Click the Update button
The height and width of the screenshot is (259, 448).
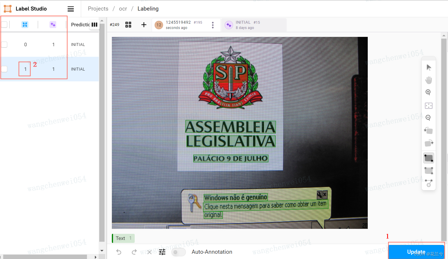coord(416,252)
